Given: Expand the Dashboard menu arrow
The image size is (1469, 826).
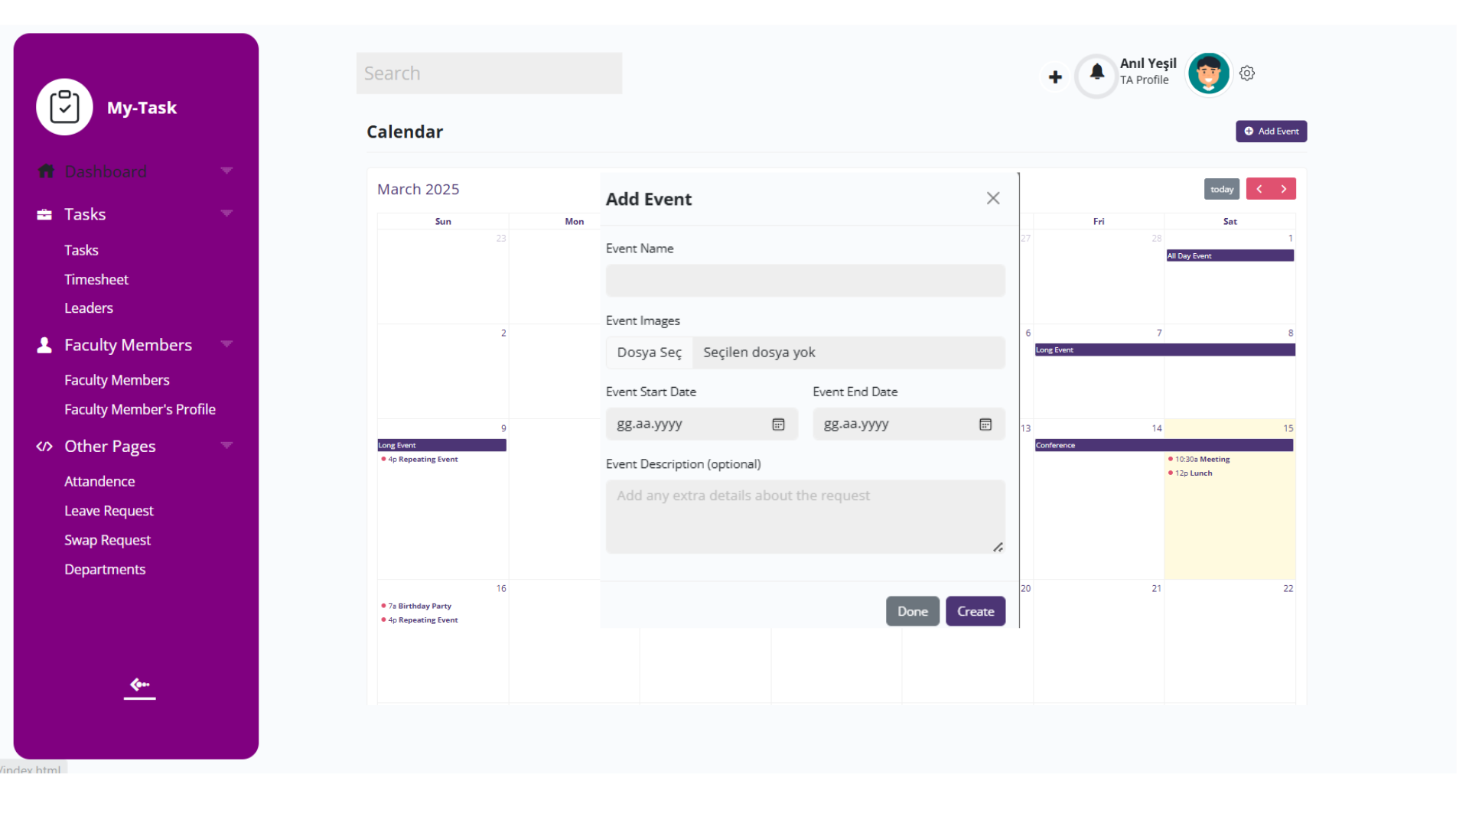Looking at the screenshot, I should [226, 171].
